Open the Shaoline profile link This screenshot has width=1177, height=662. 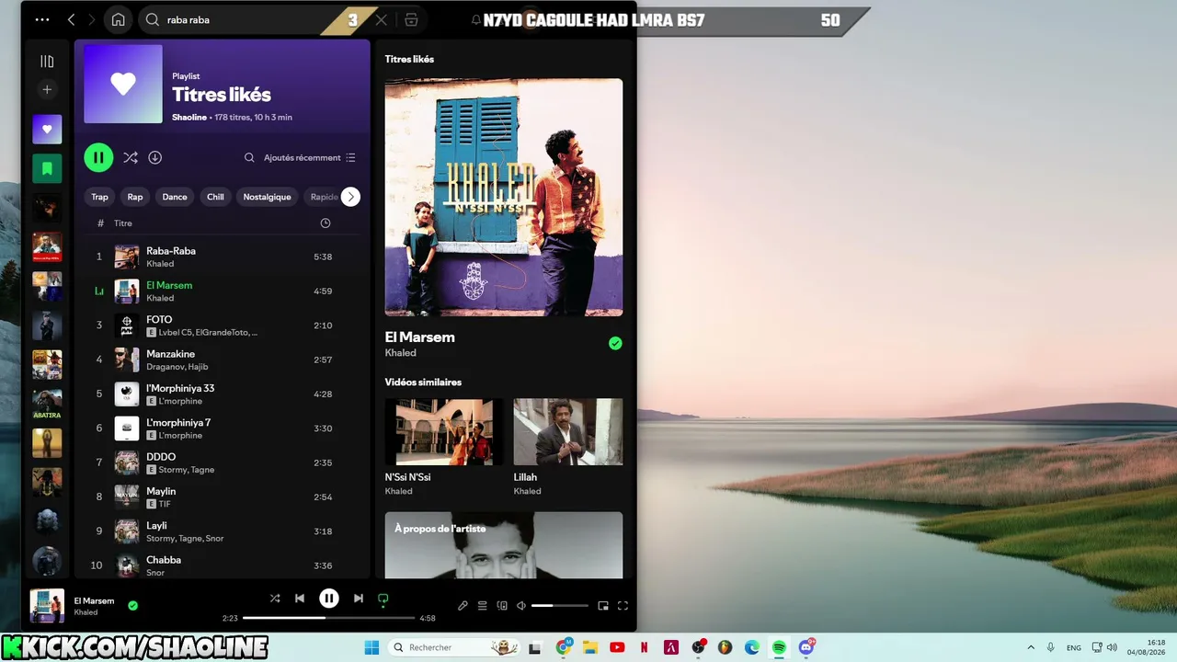(189, 118)
